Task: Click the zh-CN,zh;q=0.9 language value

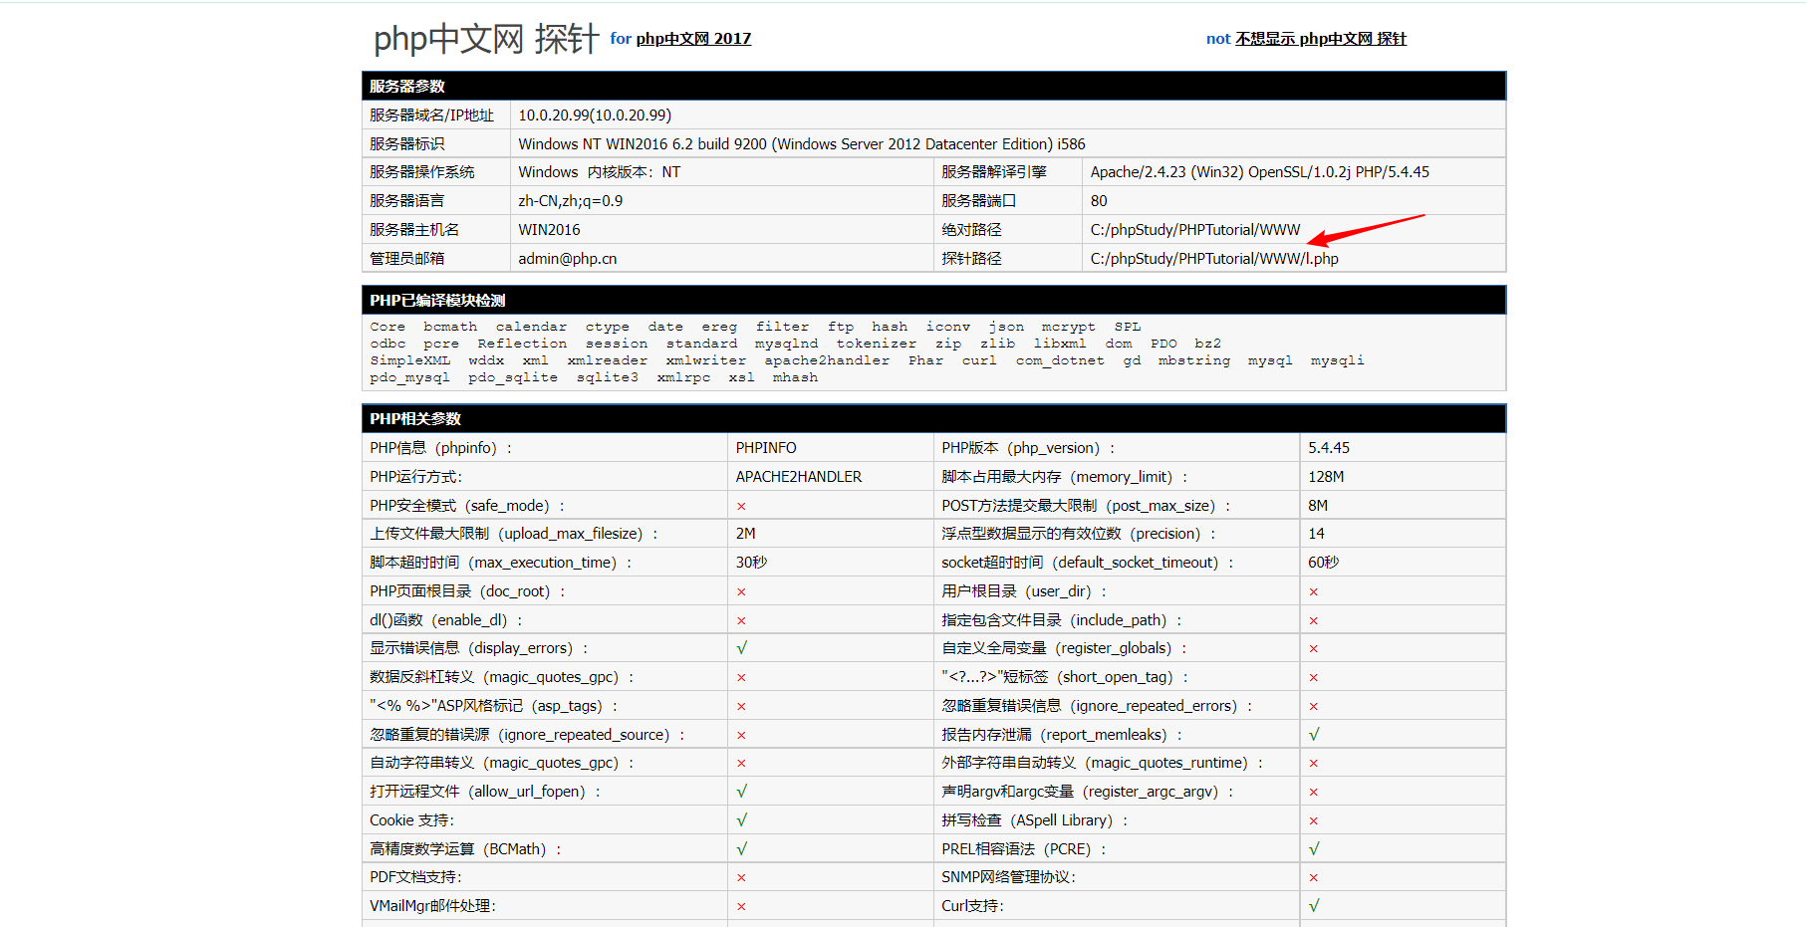Action: (570, 201)
